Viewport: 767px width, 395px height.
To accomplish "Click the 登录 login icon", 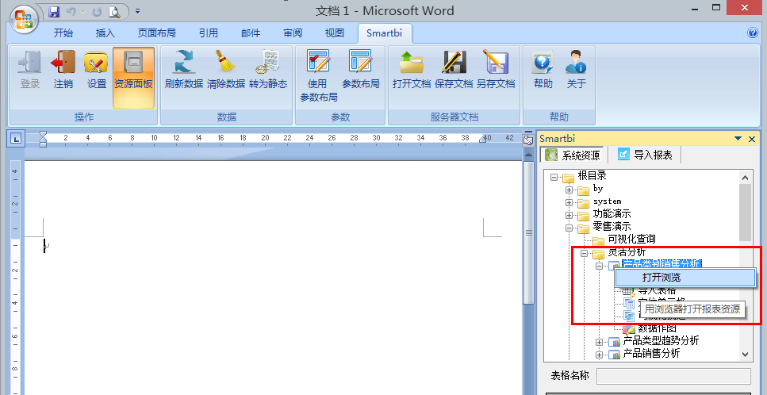I will click(30, 62).
